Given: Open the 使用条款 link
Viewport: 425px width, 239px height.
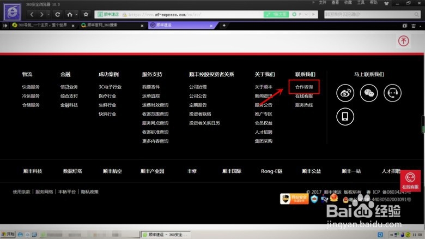Looking at the screenshot, I should (21, 192).
